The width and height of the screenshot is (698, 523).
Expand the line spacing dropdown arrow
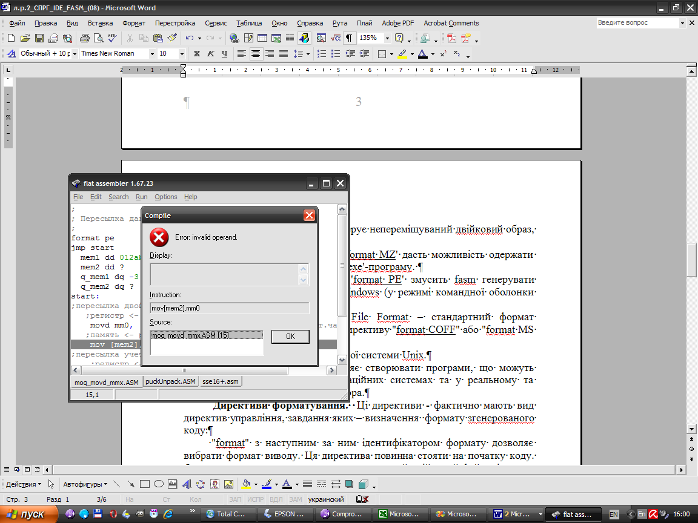point(308,54)
